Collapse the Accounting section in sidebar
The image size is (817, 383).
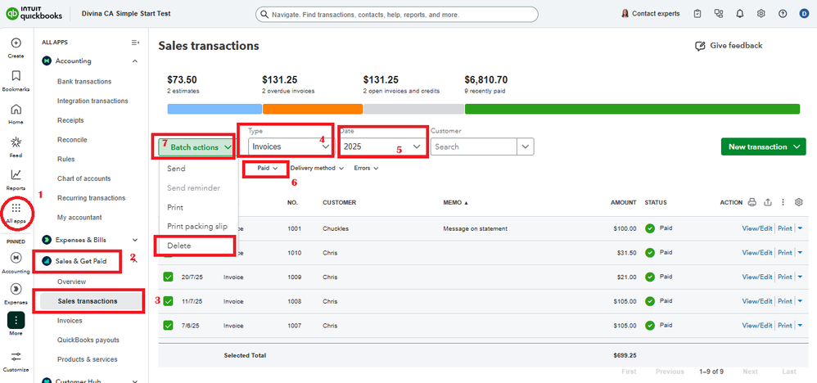[x=135, y=61]
